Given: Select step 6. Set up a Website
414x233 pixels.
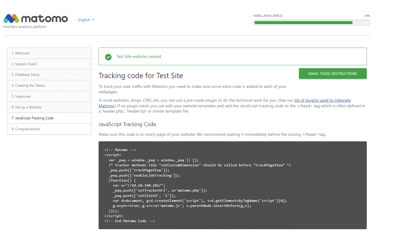Looking at the screenshot, I should point(49,107).
